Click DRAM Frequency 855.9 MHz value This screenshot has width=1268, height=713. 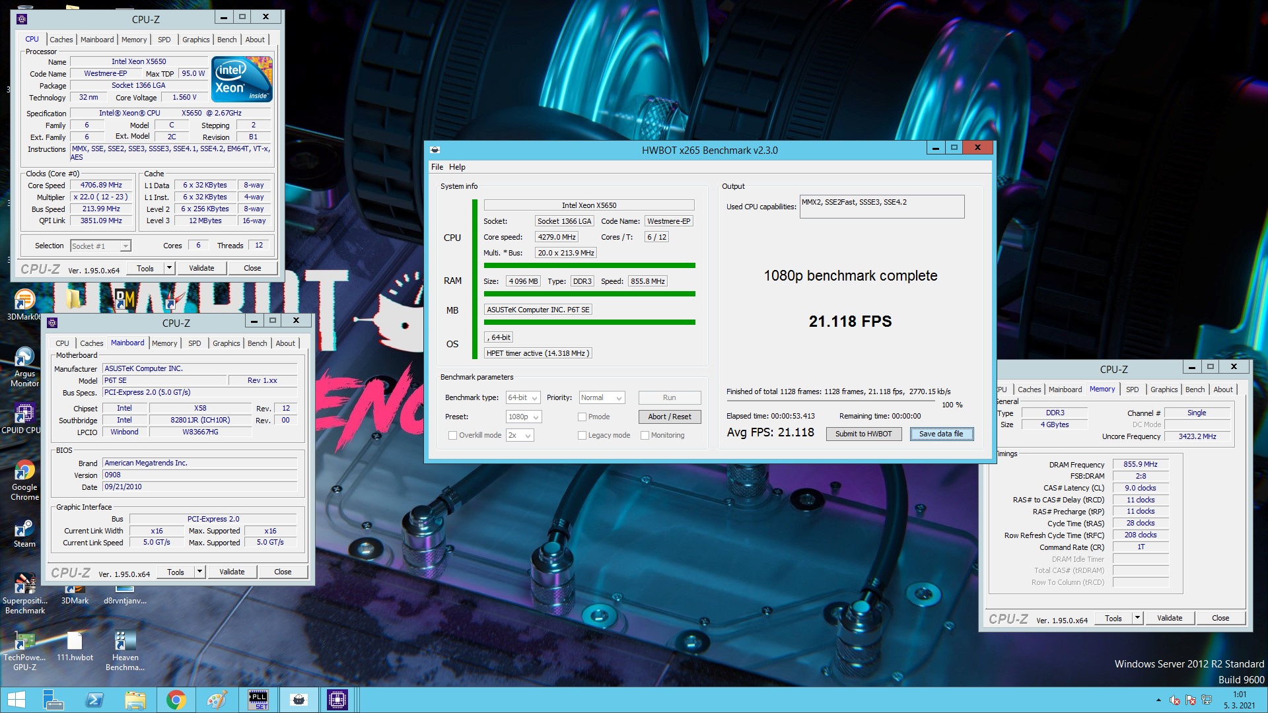pos(1141,464)
